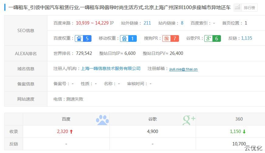
Task: Click the green down arrow beside 1,150
Action: pyautogui.click(x=244, y=132)
